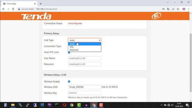Open the notification center icon

coord(187,105)
